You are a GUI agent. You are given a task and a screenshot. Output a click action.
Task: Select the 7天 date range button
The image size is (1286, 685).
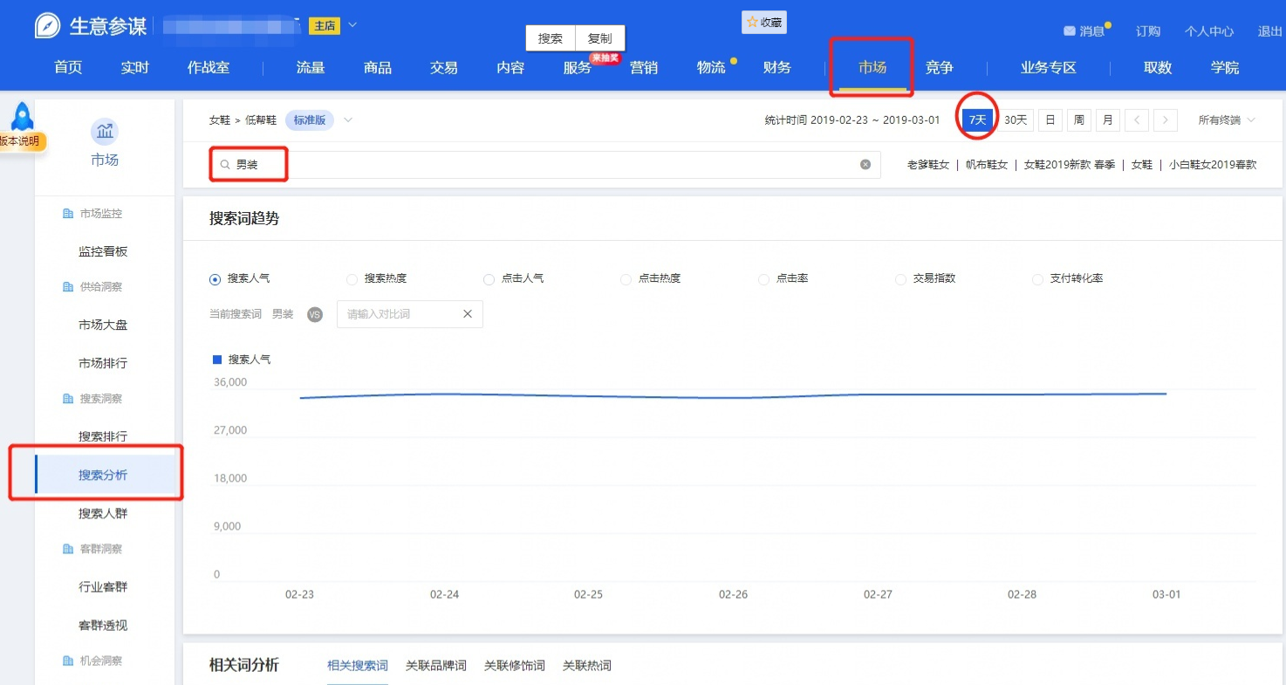click(977, 120)
